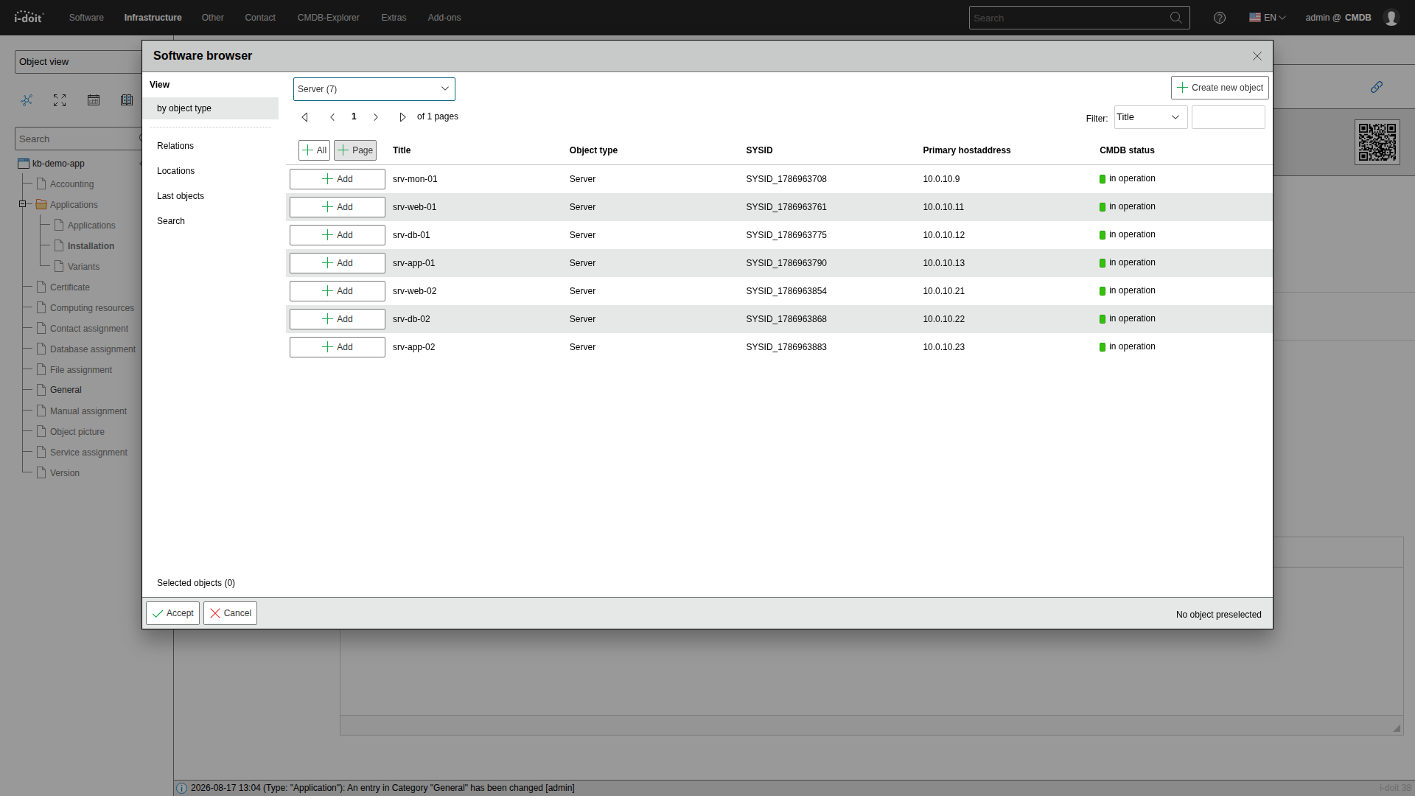Add srv-mon-01 to selection
1415x796 pixels.
click(338, 179)
